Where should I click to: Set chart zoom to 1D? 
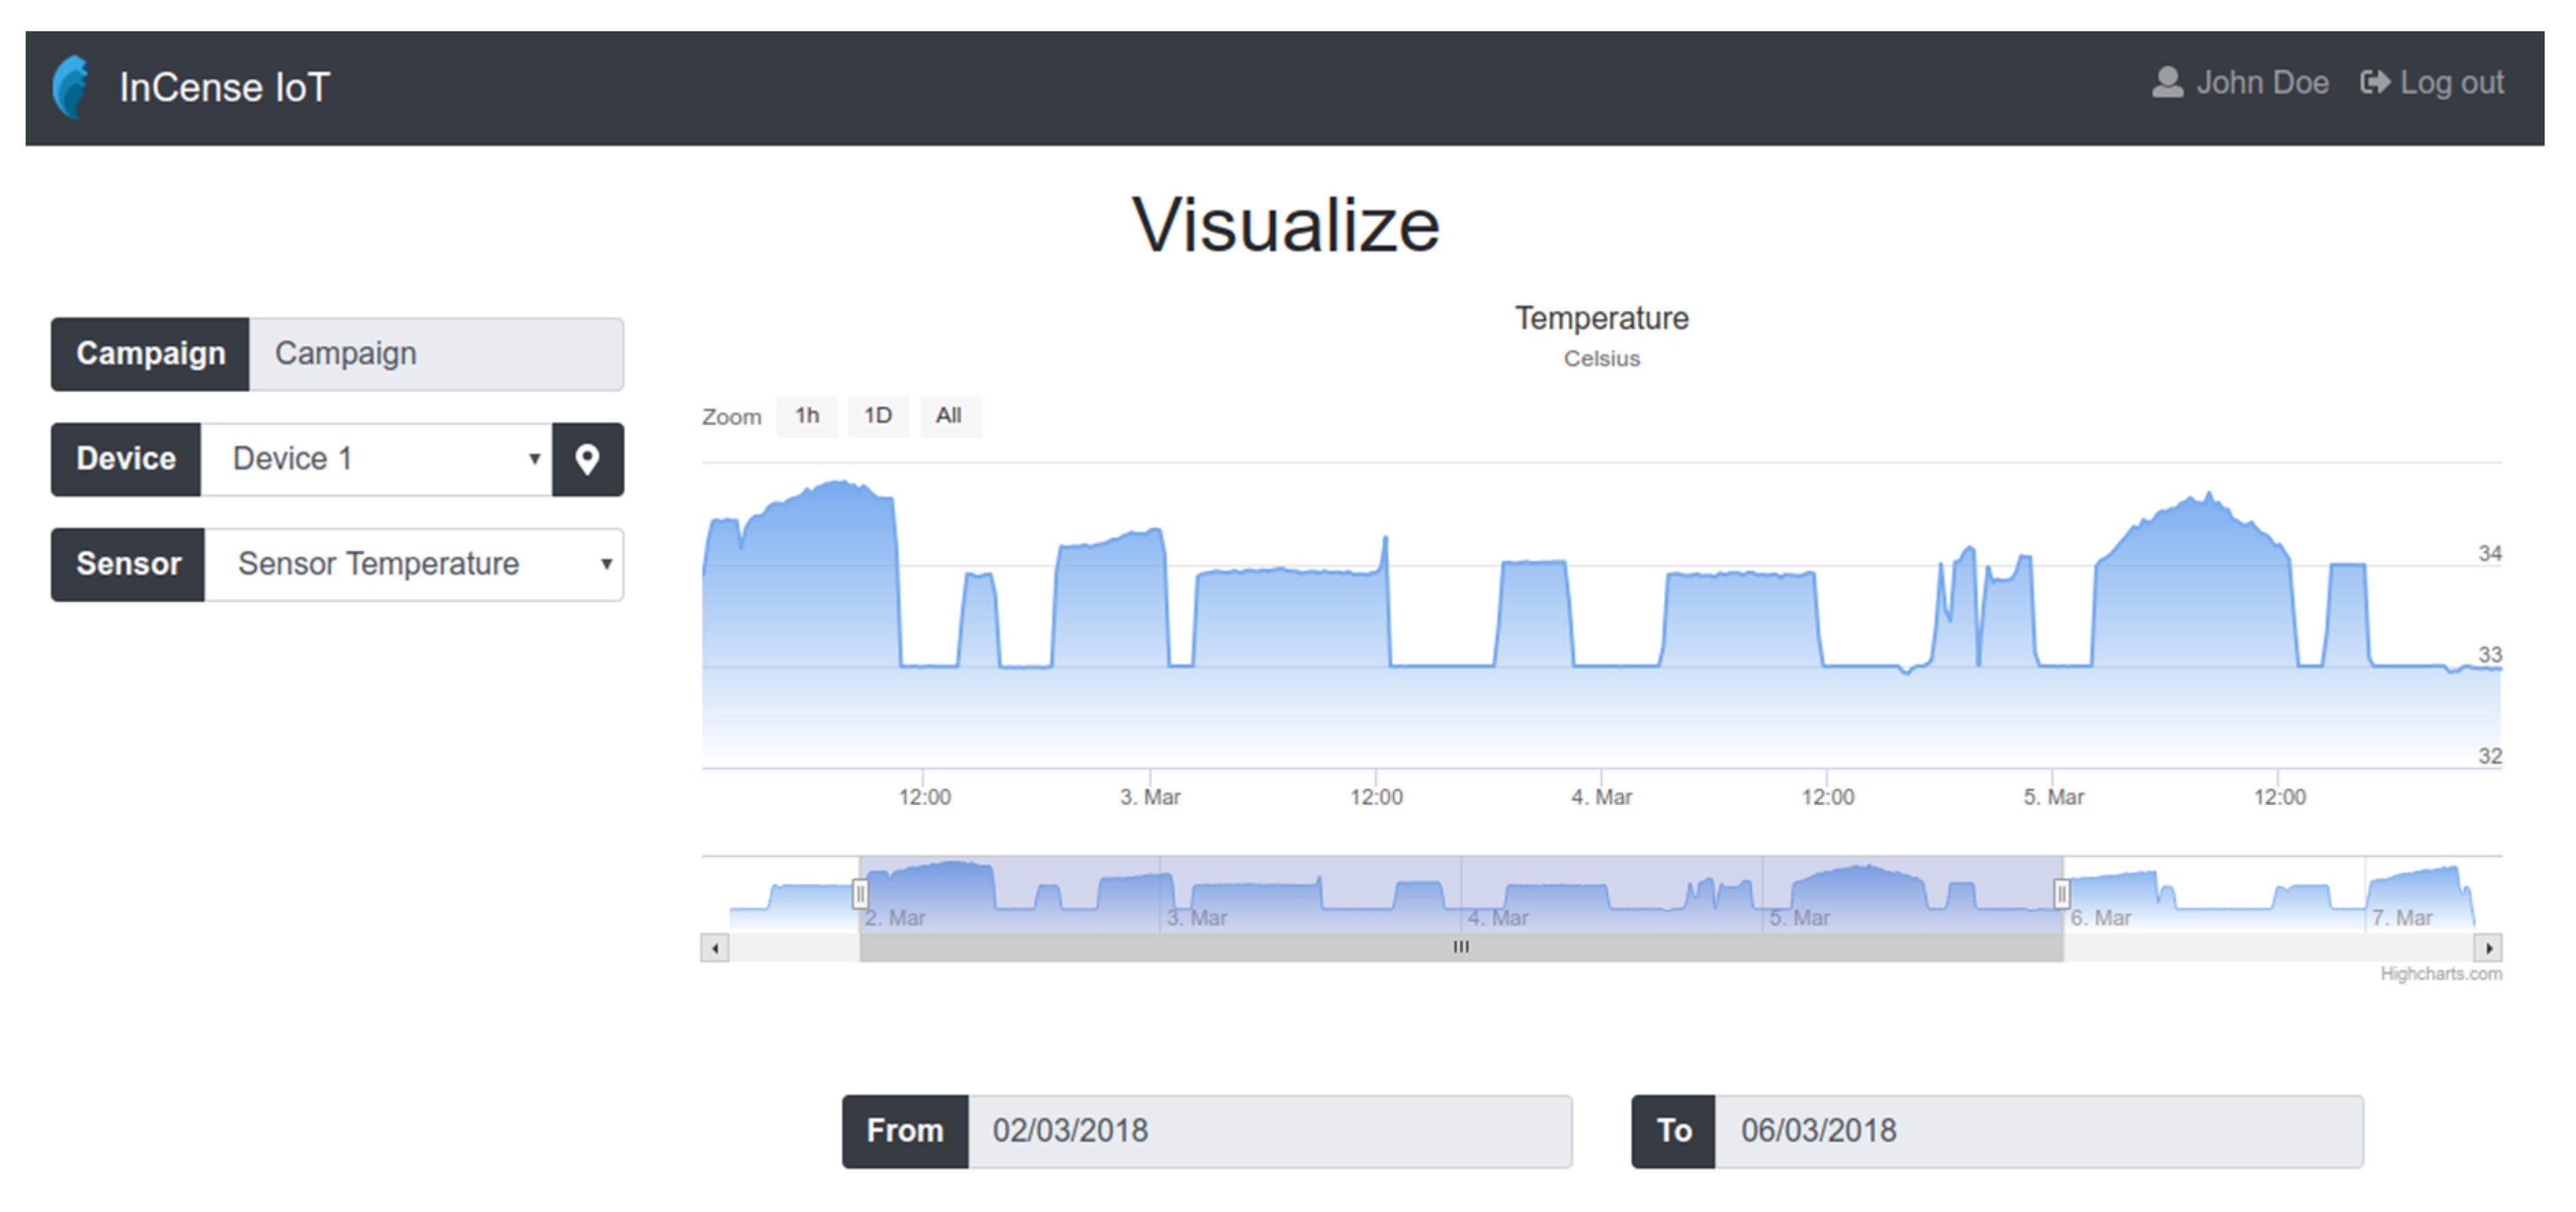[878, 416]
